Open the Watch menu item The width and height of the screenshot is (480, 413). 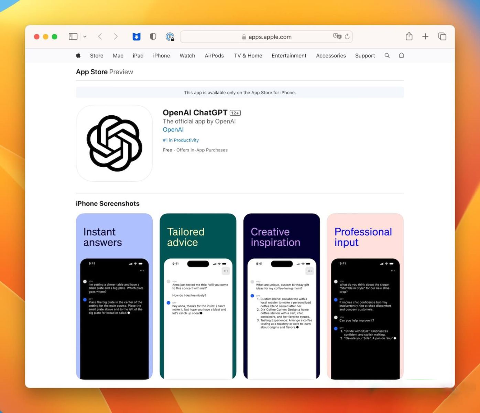tap(187, 56)
